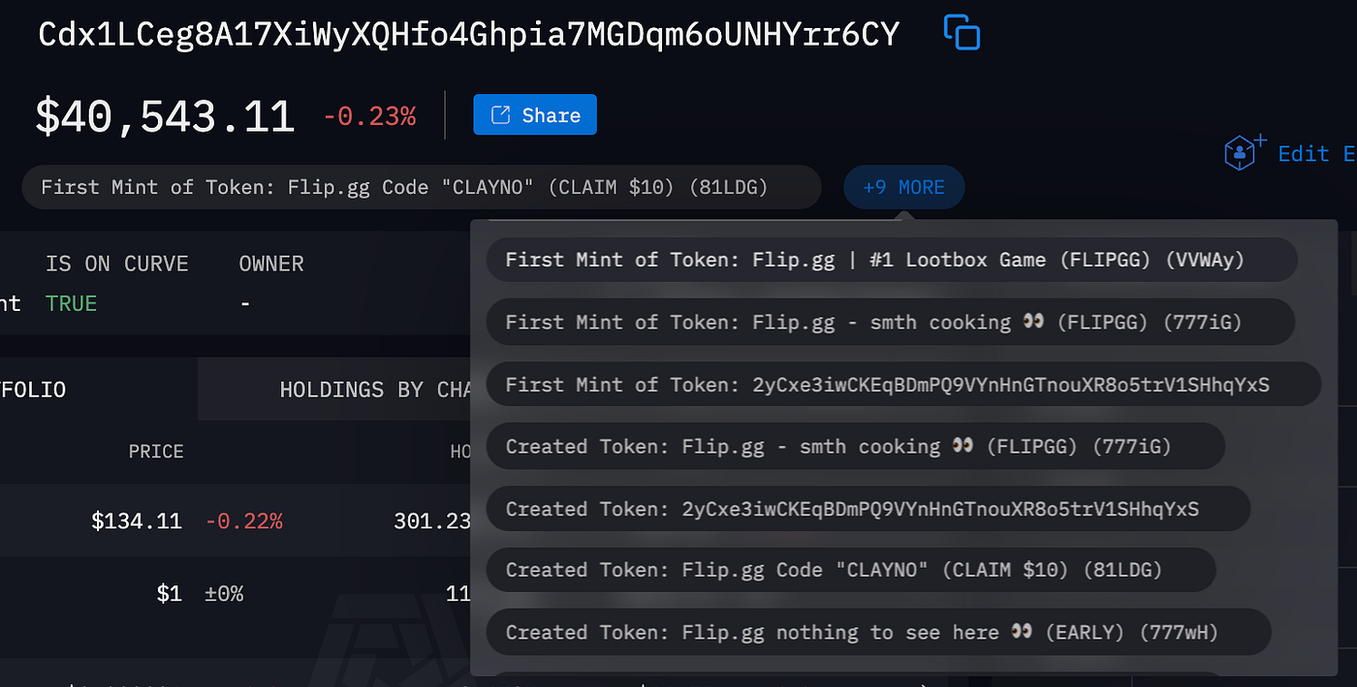The height and width of the screenshot is (687, 1357).
Task: Click the 301.23 holdings value
Action: [431, 521]
